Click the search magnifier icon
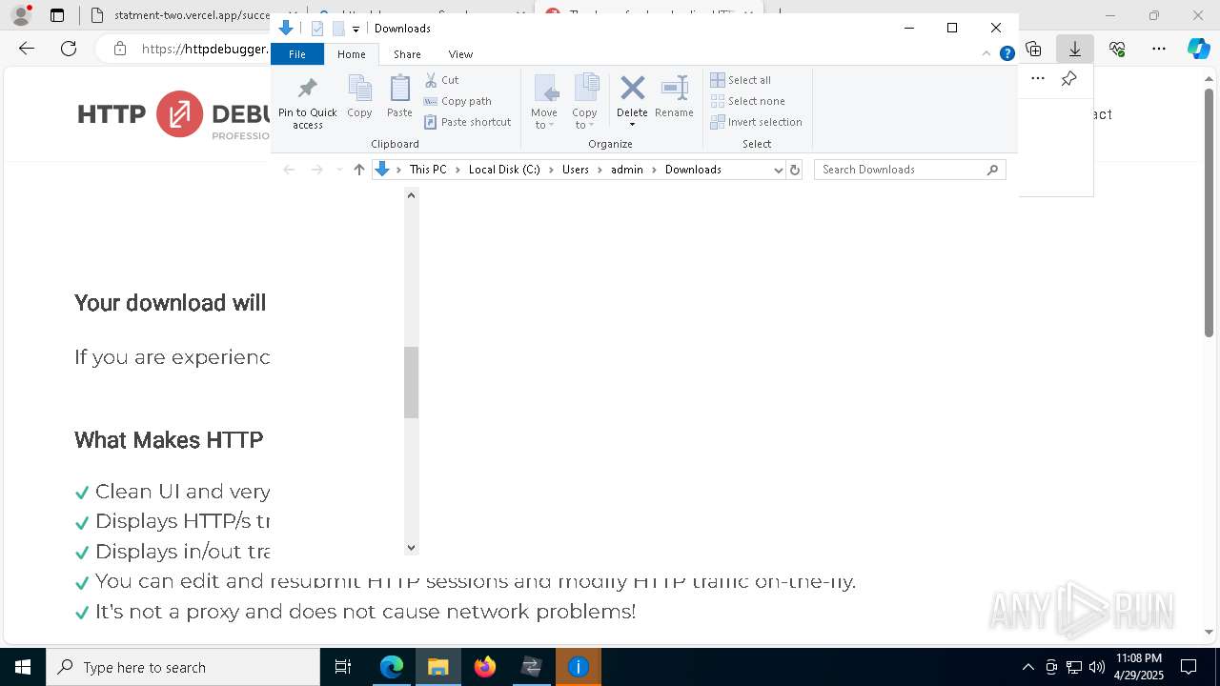Viewport: 1220px width, 686px height. pos(992,170)
